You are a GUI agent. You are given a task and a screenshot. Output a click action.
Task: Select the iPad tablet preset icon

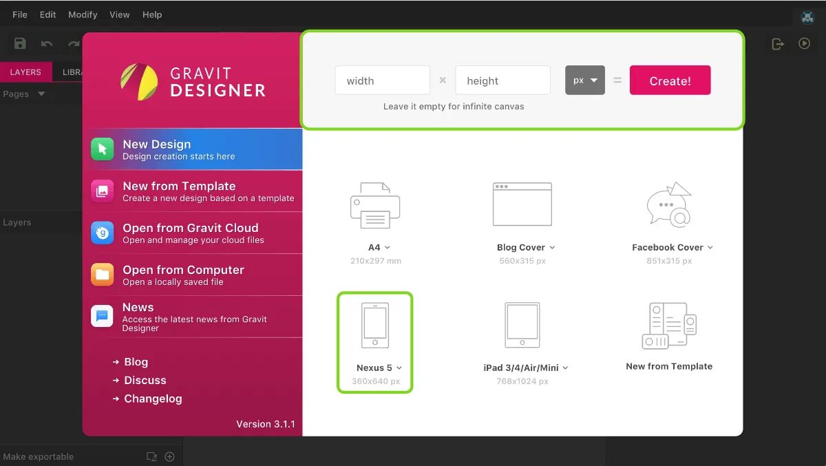[x=522, y=325]
